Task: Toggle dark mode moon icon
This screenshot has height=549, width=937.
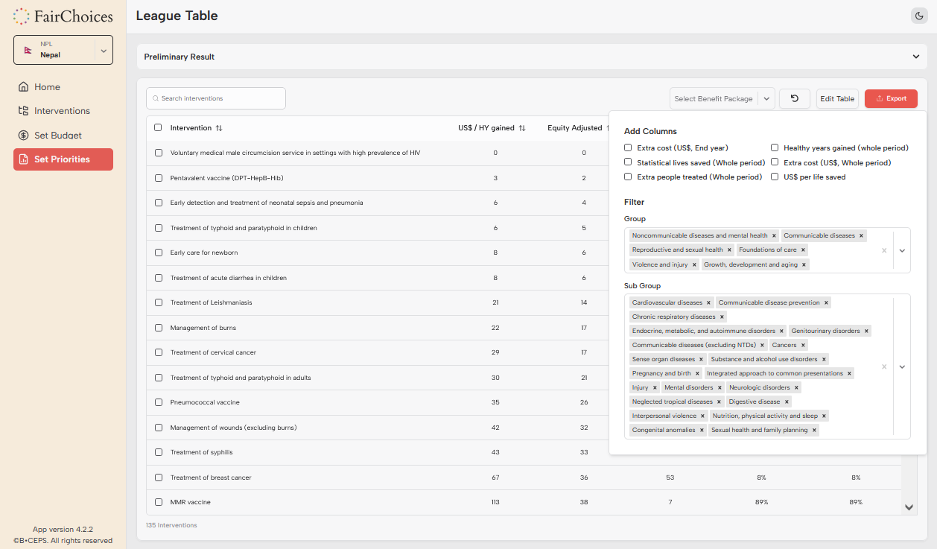Action: (x=919, y=16)
